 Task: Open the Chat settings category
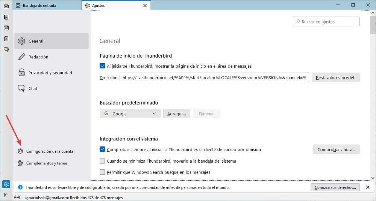[52, 88]
